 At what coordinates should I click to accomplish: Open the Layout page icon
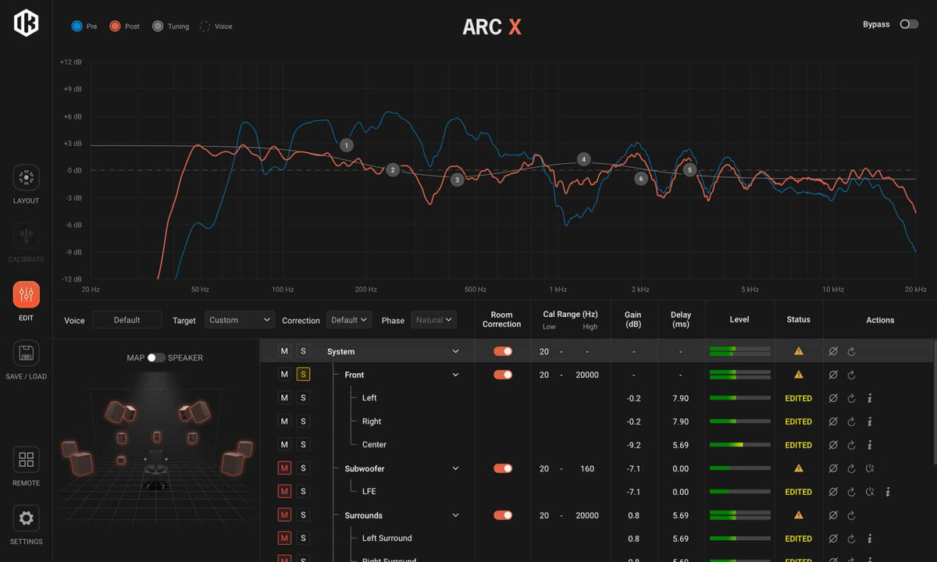tap(26, 178)
